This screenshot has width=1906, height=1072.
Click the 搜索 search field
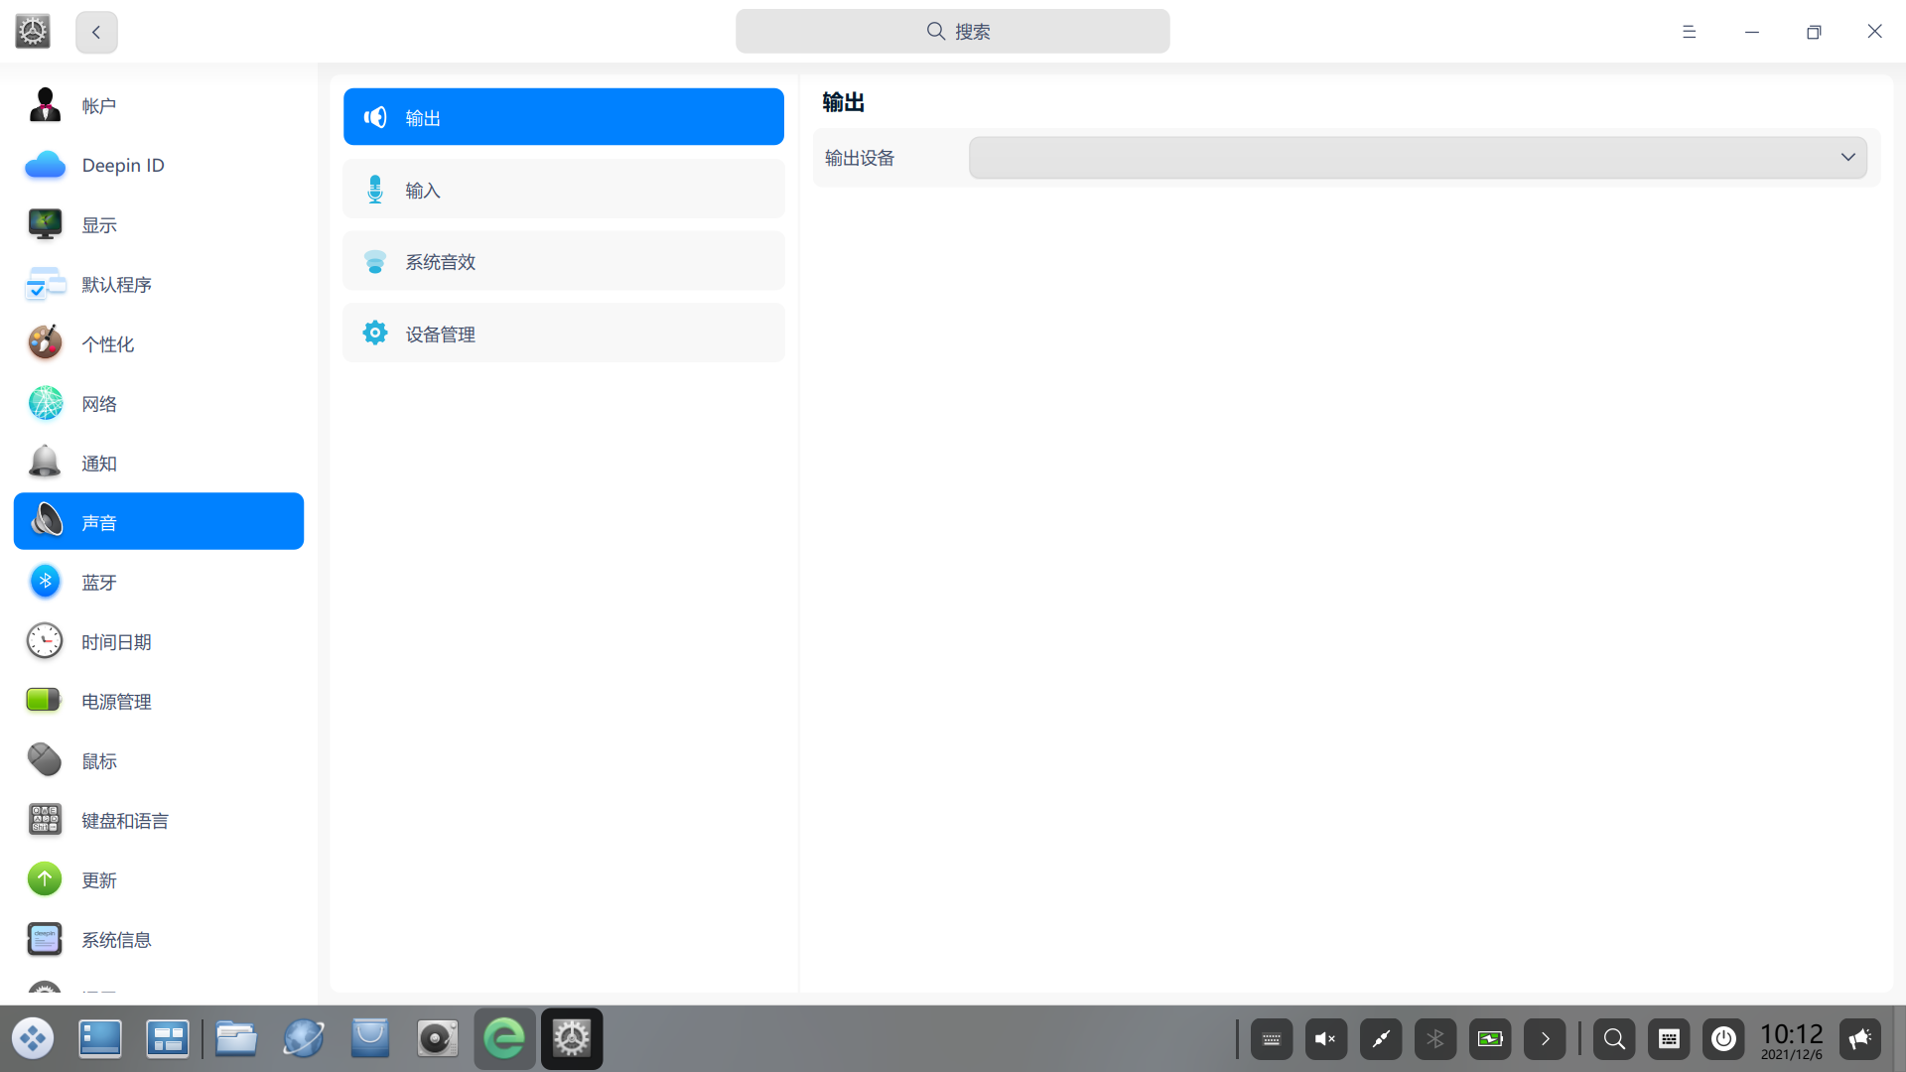[952, 32]
